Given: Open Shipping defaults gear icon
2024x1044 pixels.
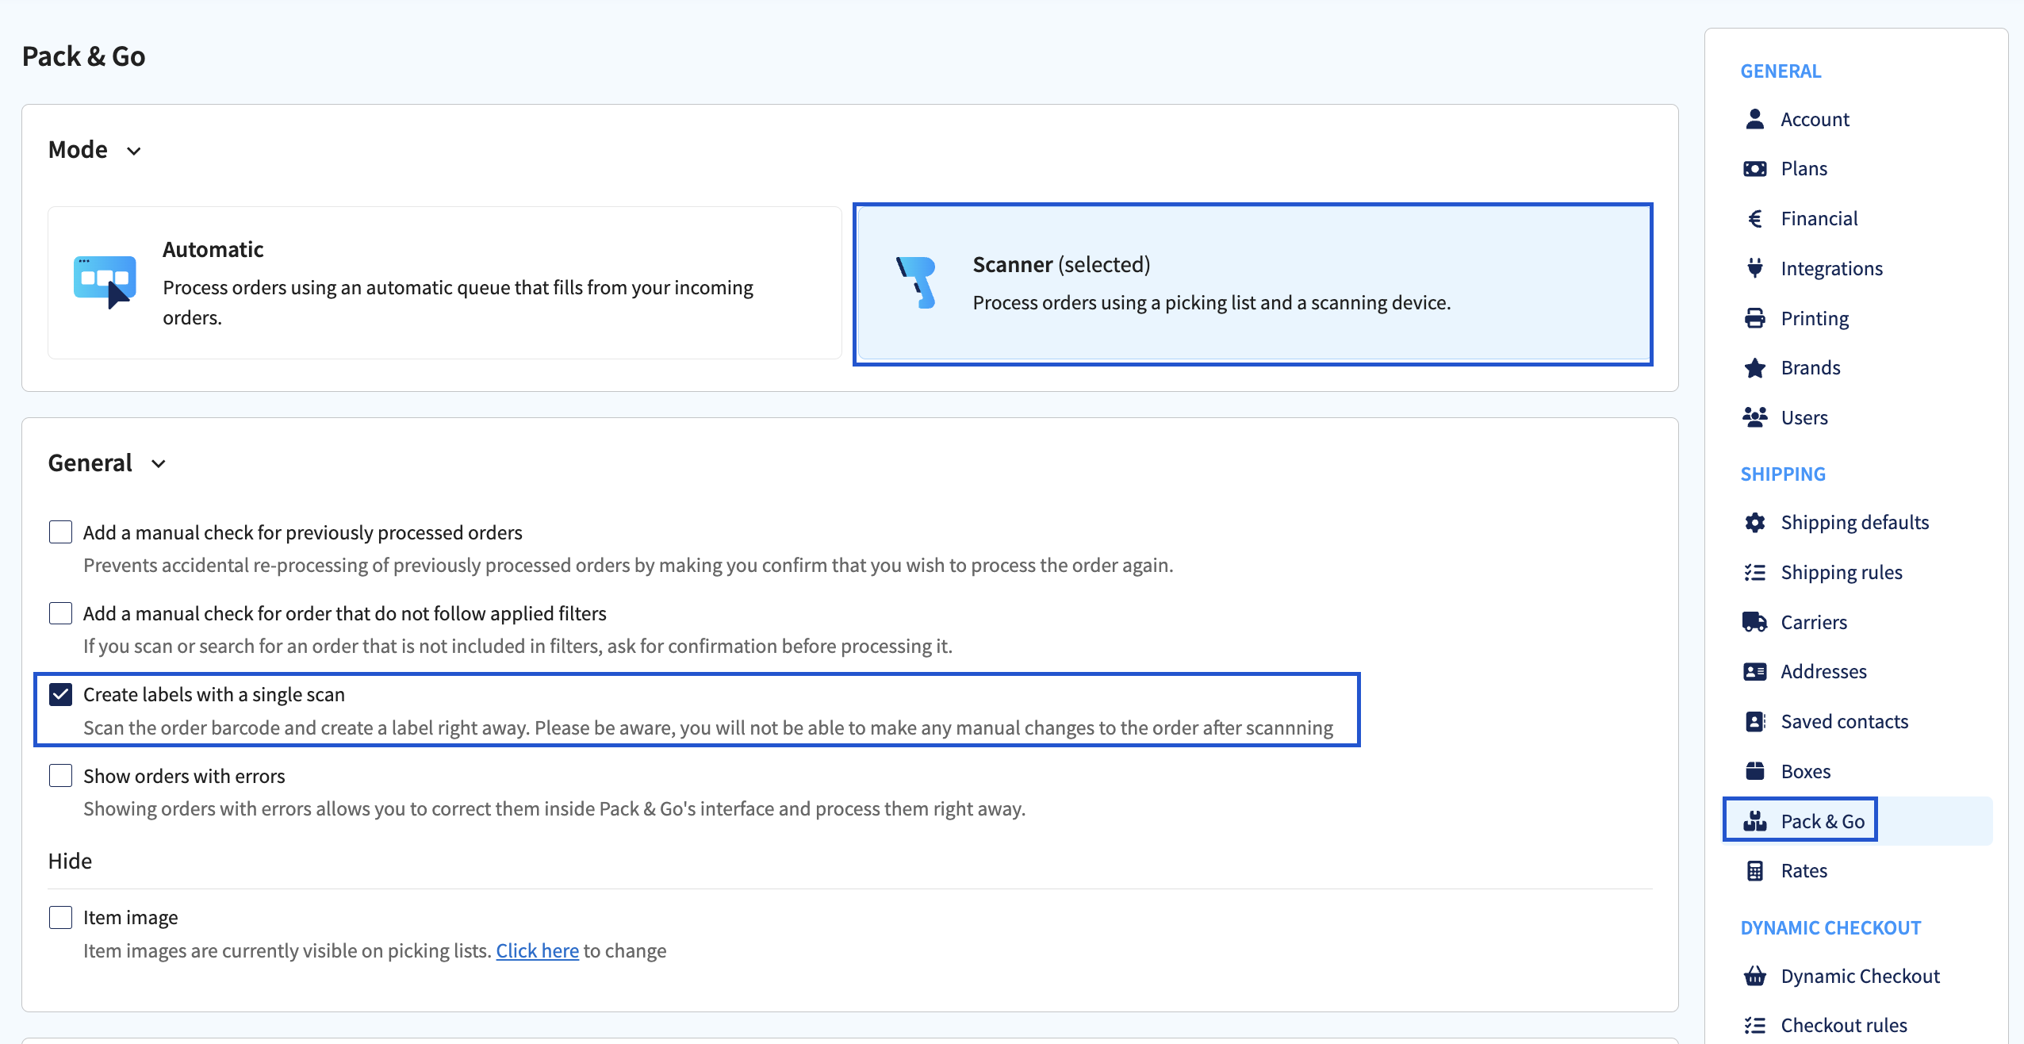Looking at the screenshot, I should [x=1755, y=522].
